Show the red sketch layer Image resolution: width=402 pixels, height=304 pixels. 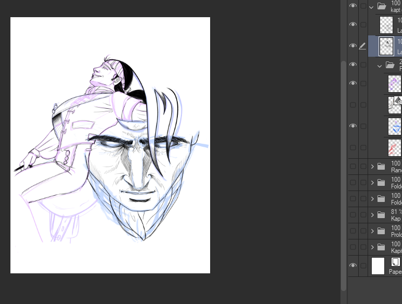pos(353,148)
